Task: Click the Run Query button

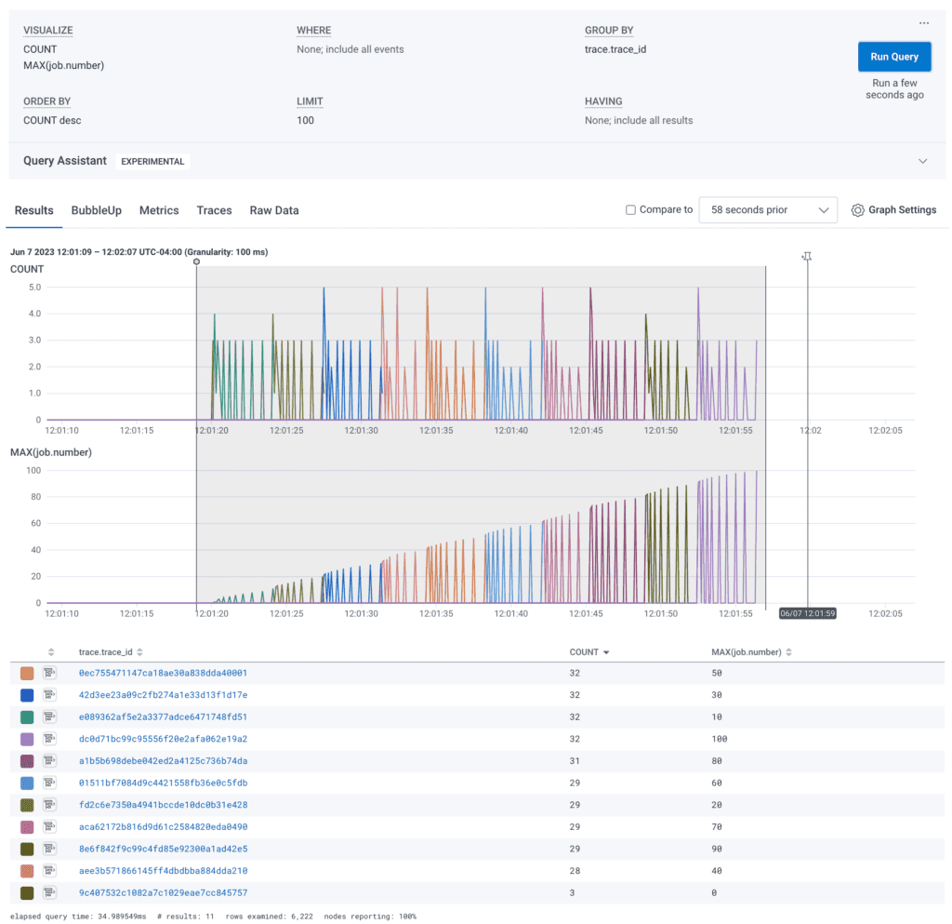Action: pyautogui.click(x=893, y=57)
